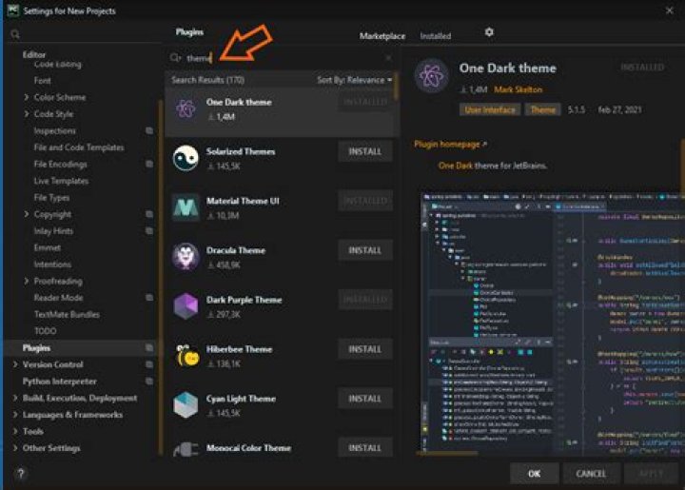This screenshot has width=685, height=490.
Task: Click the One Dark theme list icon
Action: tap(186, 108)
